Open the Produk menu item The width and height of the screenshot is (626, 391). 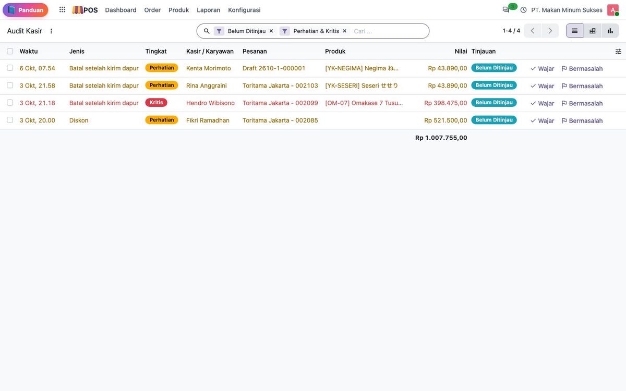pos(179,10)
